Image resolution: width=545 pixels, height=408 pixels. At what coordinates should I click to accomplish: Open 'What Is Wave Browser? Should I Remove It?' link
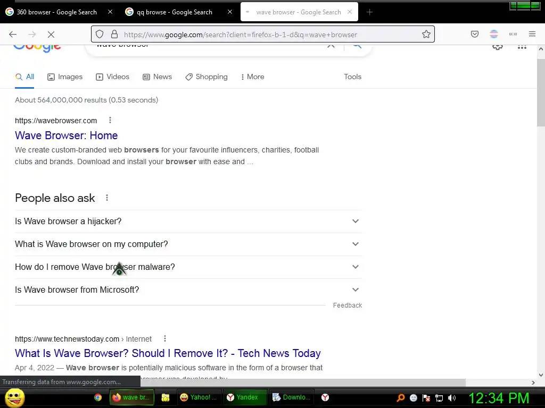(168, 353)
